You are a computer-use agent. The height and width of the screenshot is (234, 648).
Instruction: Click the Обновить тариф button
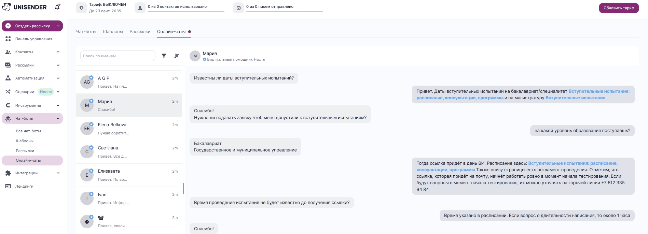click(619, 8)
